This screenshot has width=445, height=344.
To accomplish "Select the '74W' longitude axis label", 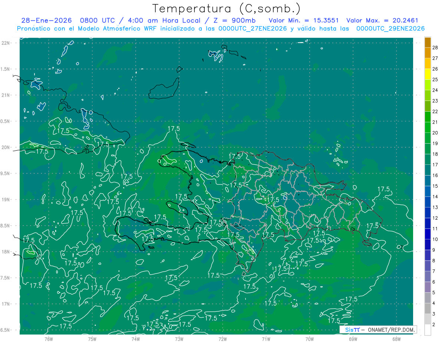I will tap(135, 339).
